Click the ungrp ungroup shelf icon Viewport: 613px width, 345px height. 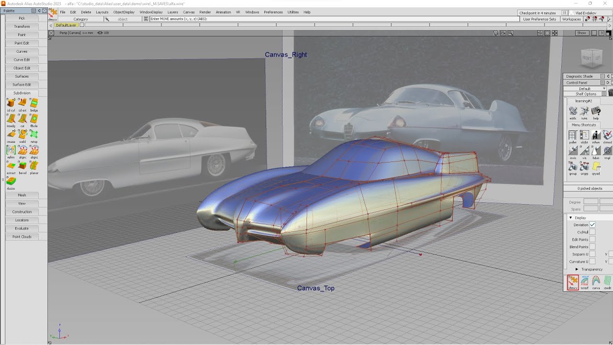[584, 168]
